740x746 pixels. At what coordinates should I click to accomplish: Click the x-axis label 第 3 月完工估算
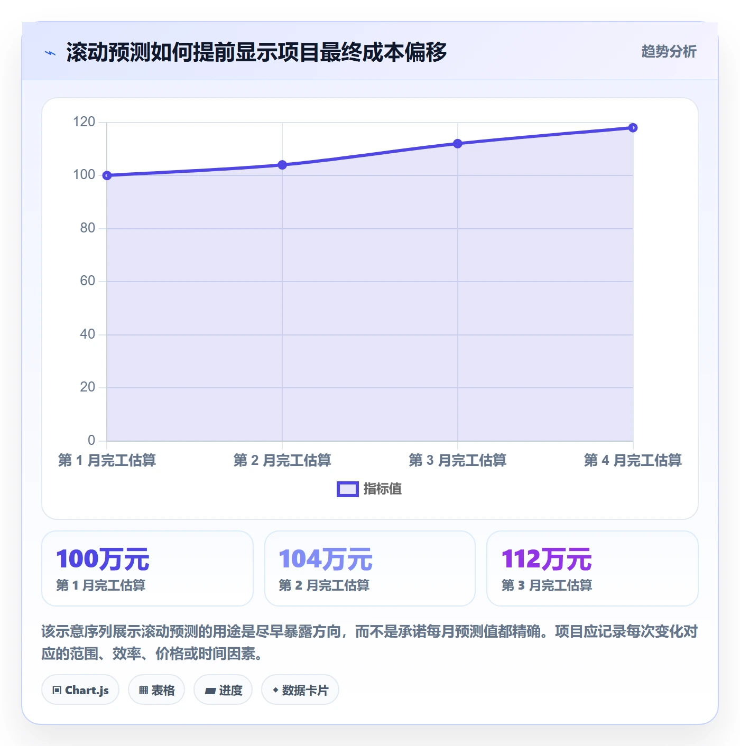tap(458, 460)
